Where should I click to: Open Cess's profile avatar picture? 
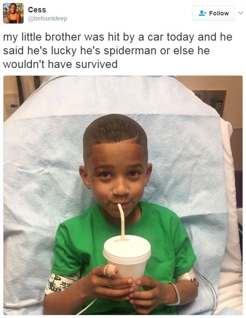click(13, 13)
